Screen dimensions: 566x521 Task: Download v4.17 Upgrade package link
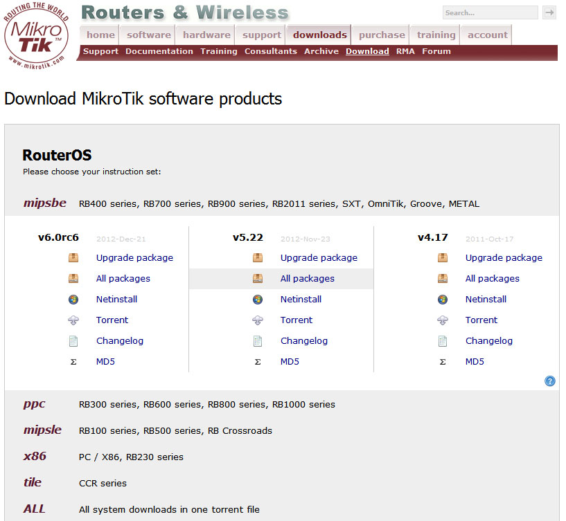503,258
